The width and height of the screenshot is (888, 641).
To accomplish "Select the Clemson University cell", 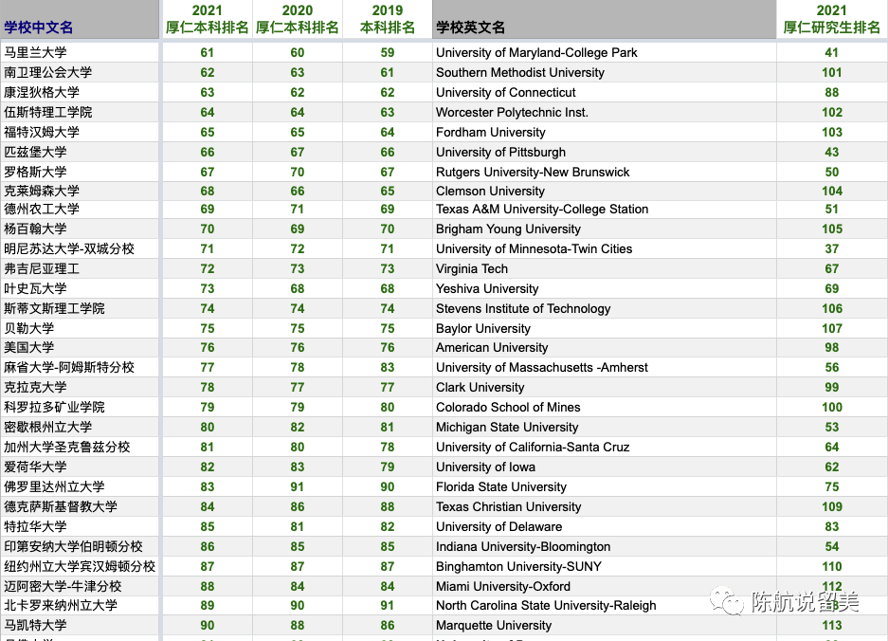I will pyautogui.click(x=490, y=191).
